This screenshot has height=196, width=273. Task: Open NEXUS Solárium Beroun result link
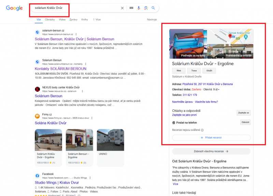tap(48, 96)
